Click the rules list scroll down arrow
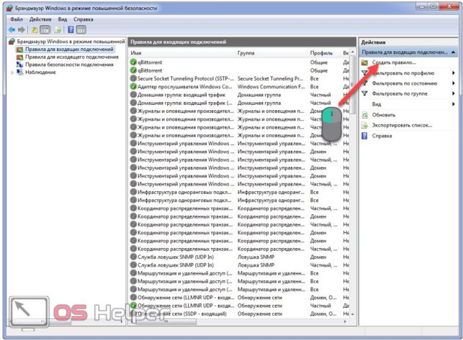The height and width of the screenshot is (340, 463). pyautogui.click(x=352, y=314)
